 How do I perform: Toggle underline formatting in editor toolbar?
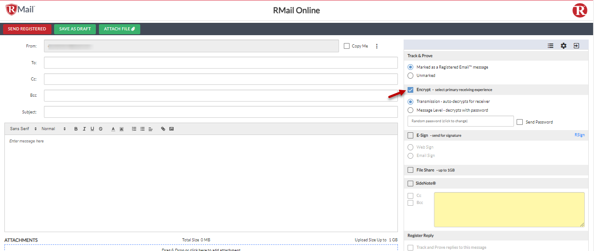coord(92,129)
